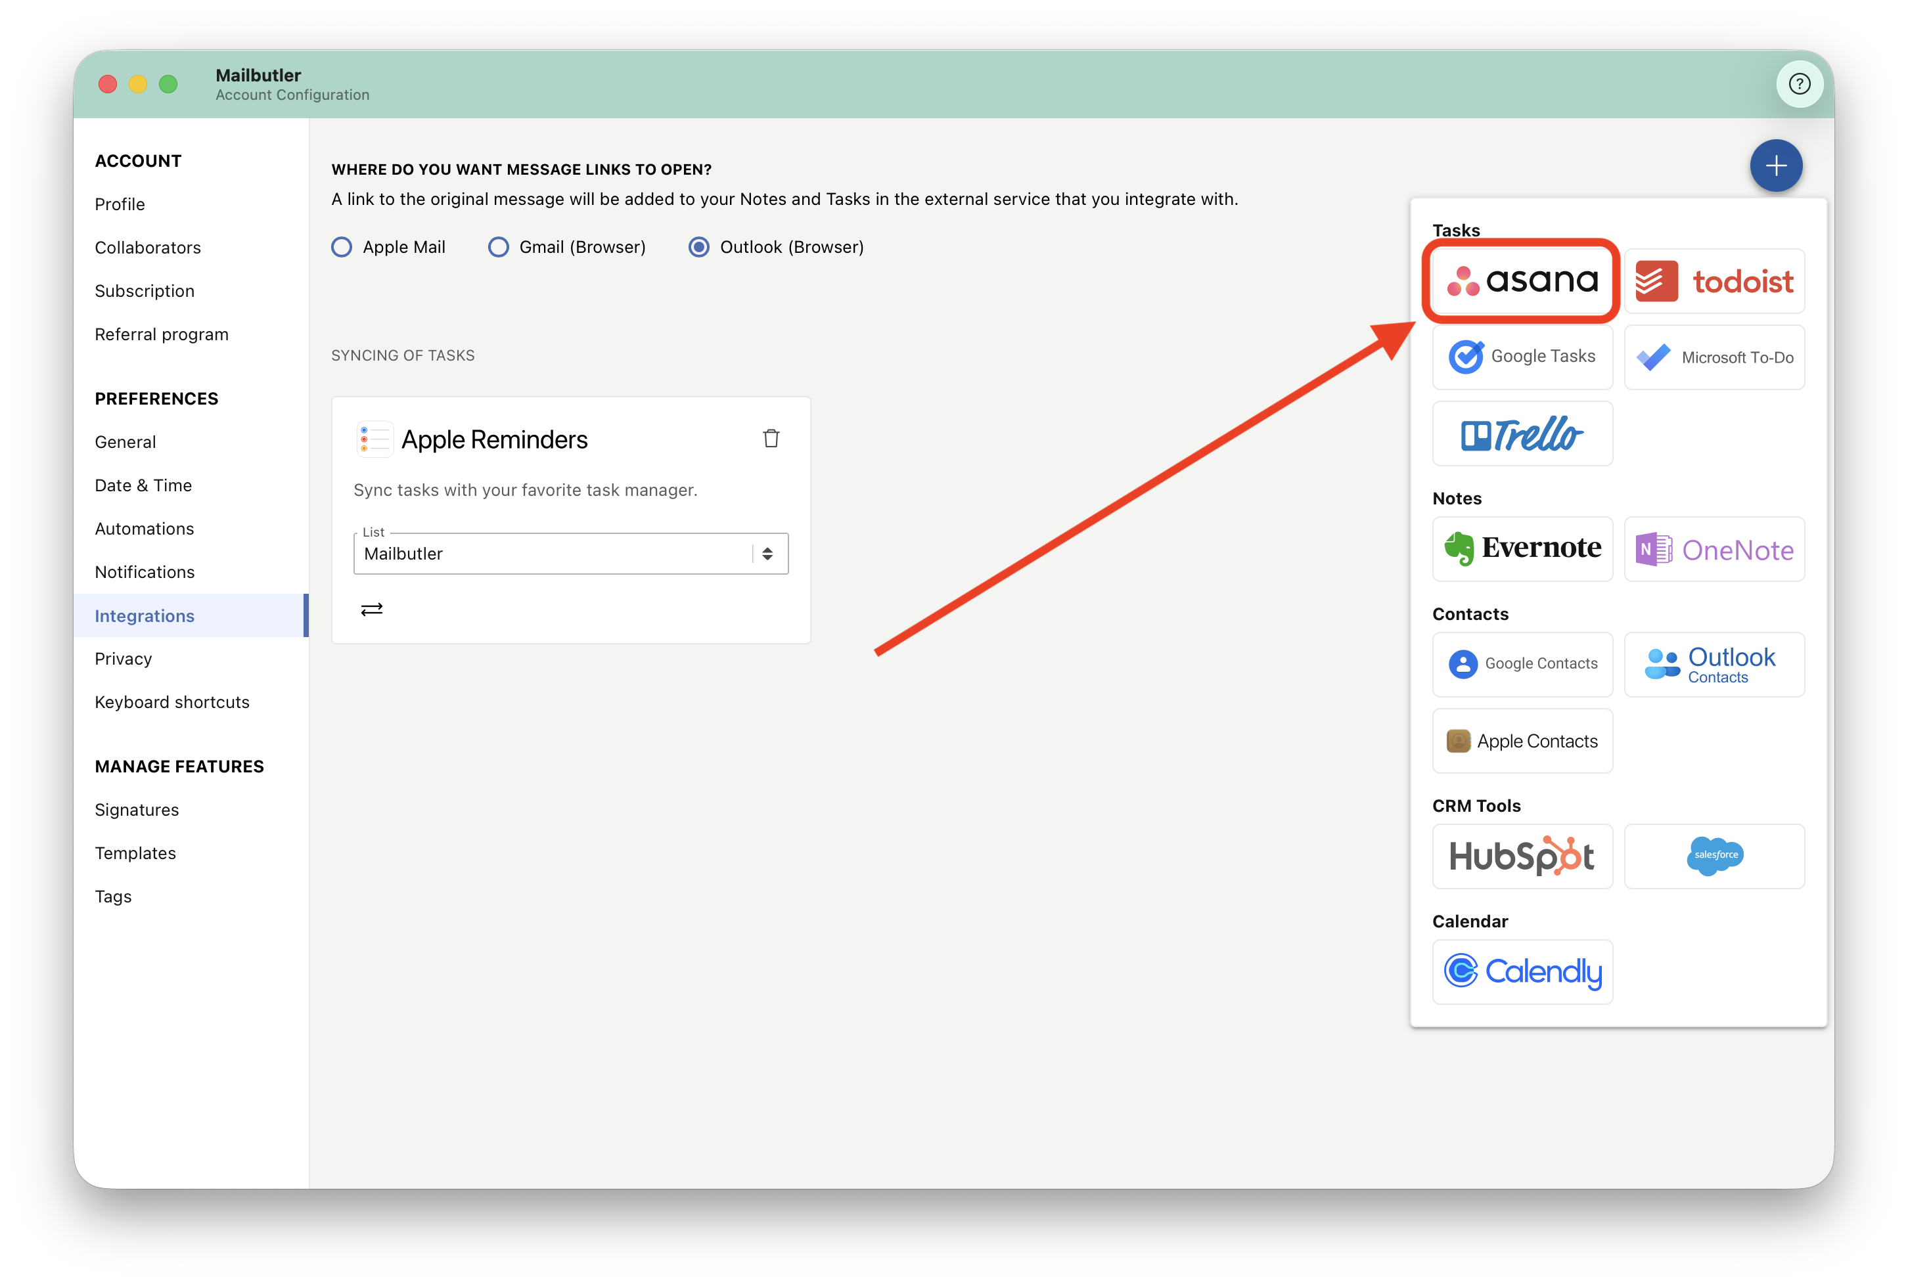
Task: Open the Referral program page
Action: (162, 334)
